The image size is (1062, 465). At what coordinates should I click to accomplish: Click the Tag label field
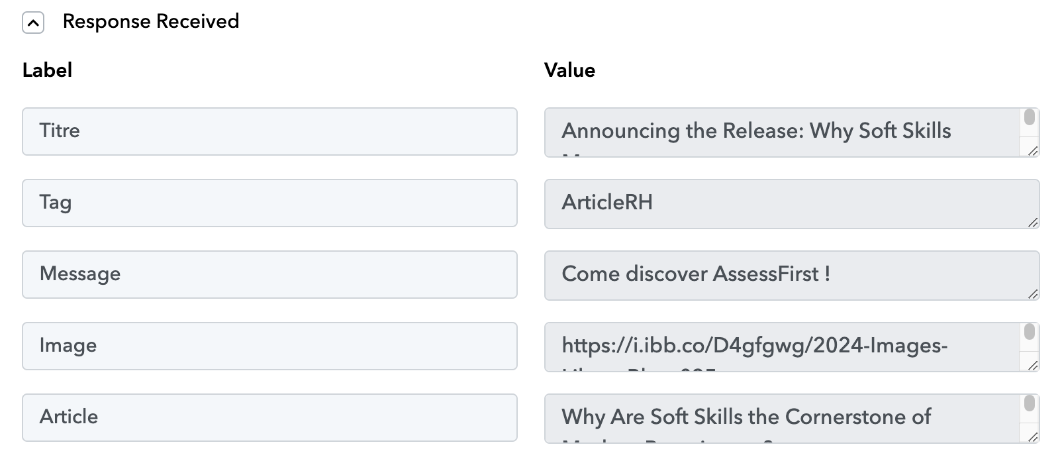click(x=269, y=203)
